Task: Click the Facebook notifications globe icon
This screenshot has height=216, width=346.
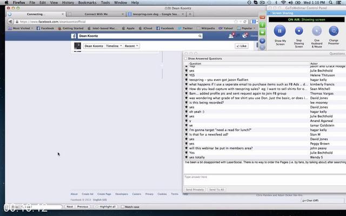Action: coord(245,36)
